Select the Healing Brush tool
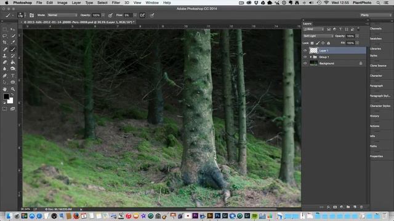Screen dimensions: 394x221 [5, 49]
